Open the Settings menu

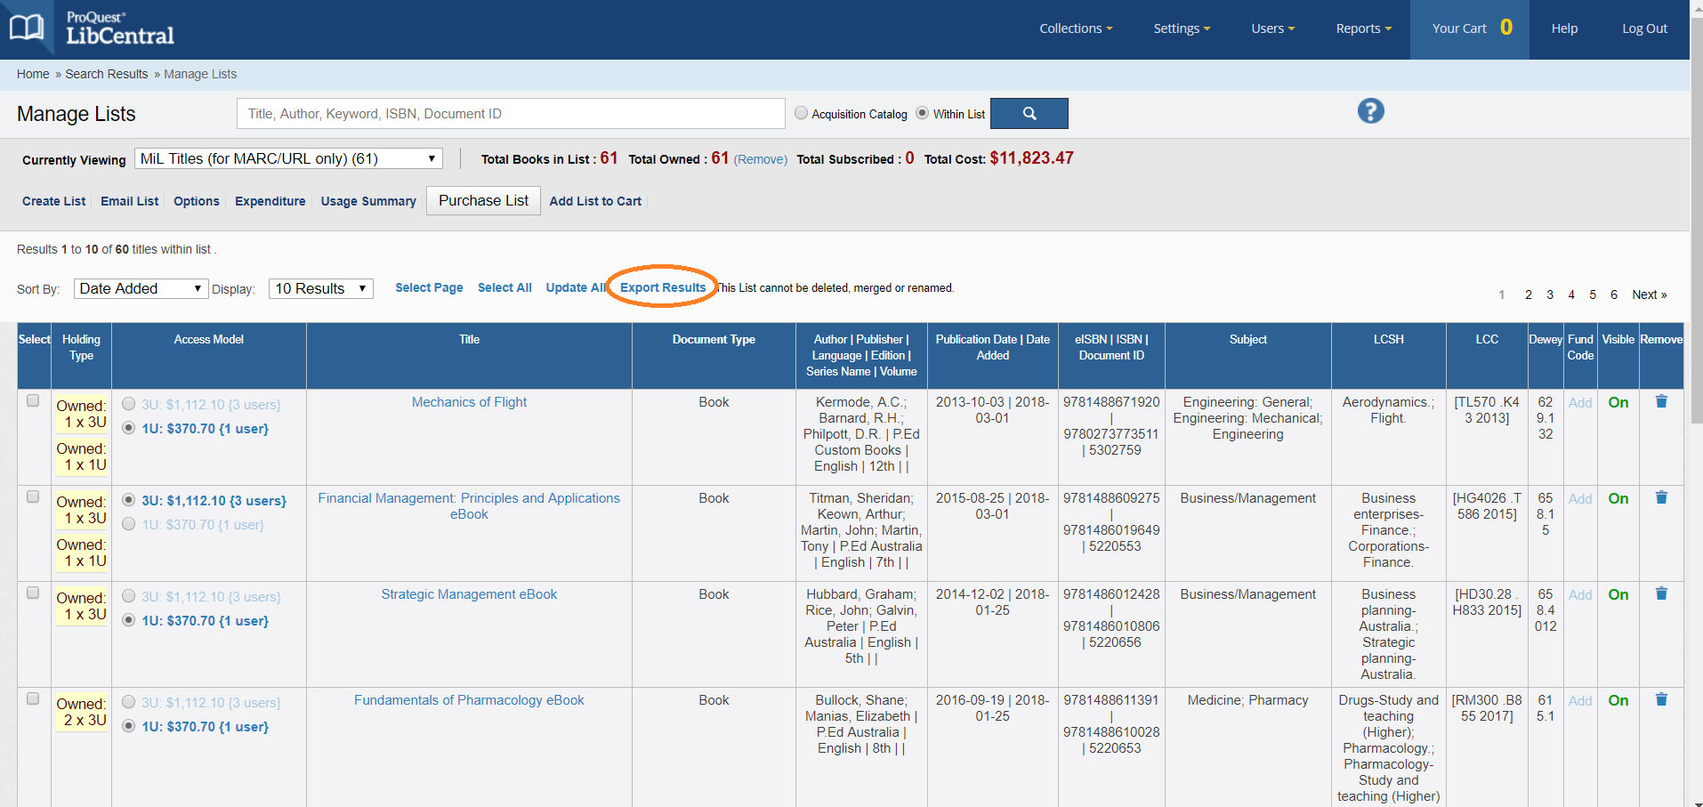click(1181, 28)
